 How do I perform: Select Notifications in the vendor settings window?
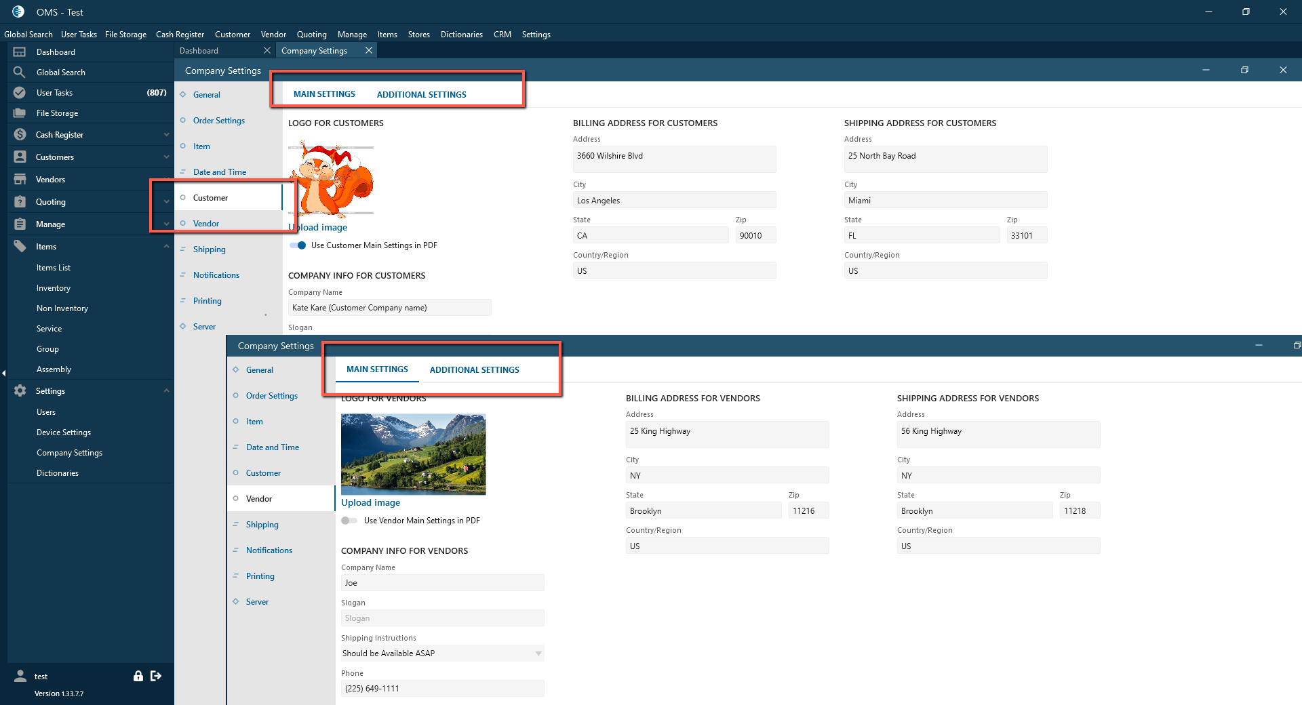[269, 550]
